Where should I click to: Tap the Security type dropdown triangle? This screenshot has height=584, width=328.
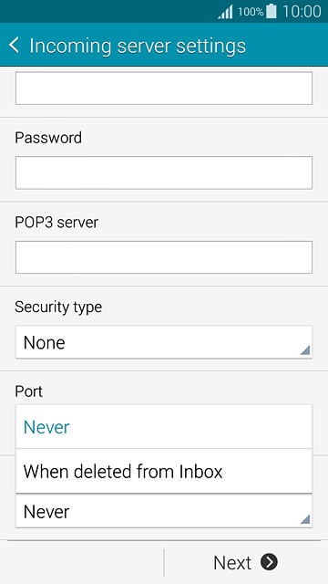(305, 350)
